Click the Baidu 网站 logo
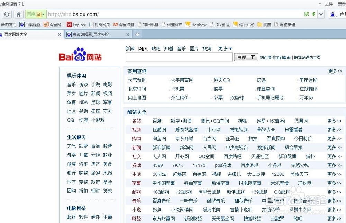The height and width of the screenshot is (223, 346). (x=80, y=54)
